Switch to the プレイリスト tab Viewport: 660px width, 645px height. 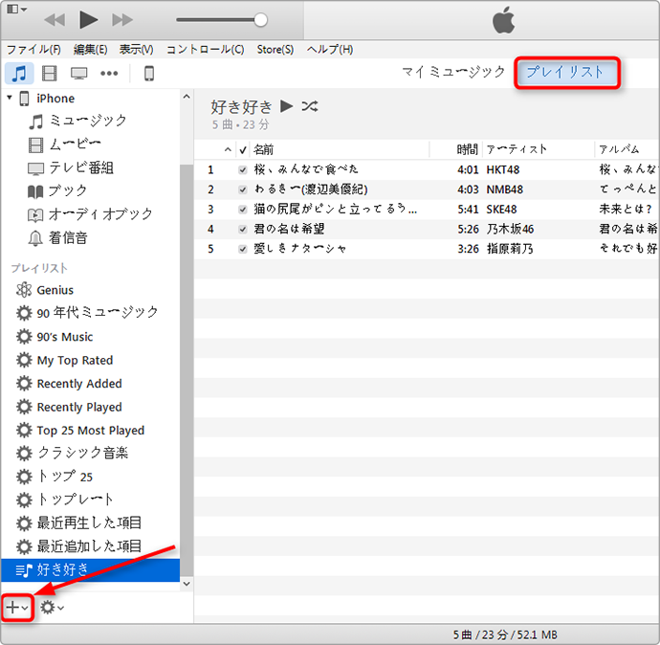[567, 73]
